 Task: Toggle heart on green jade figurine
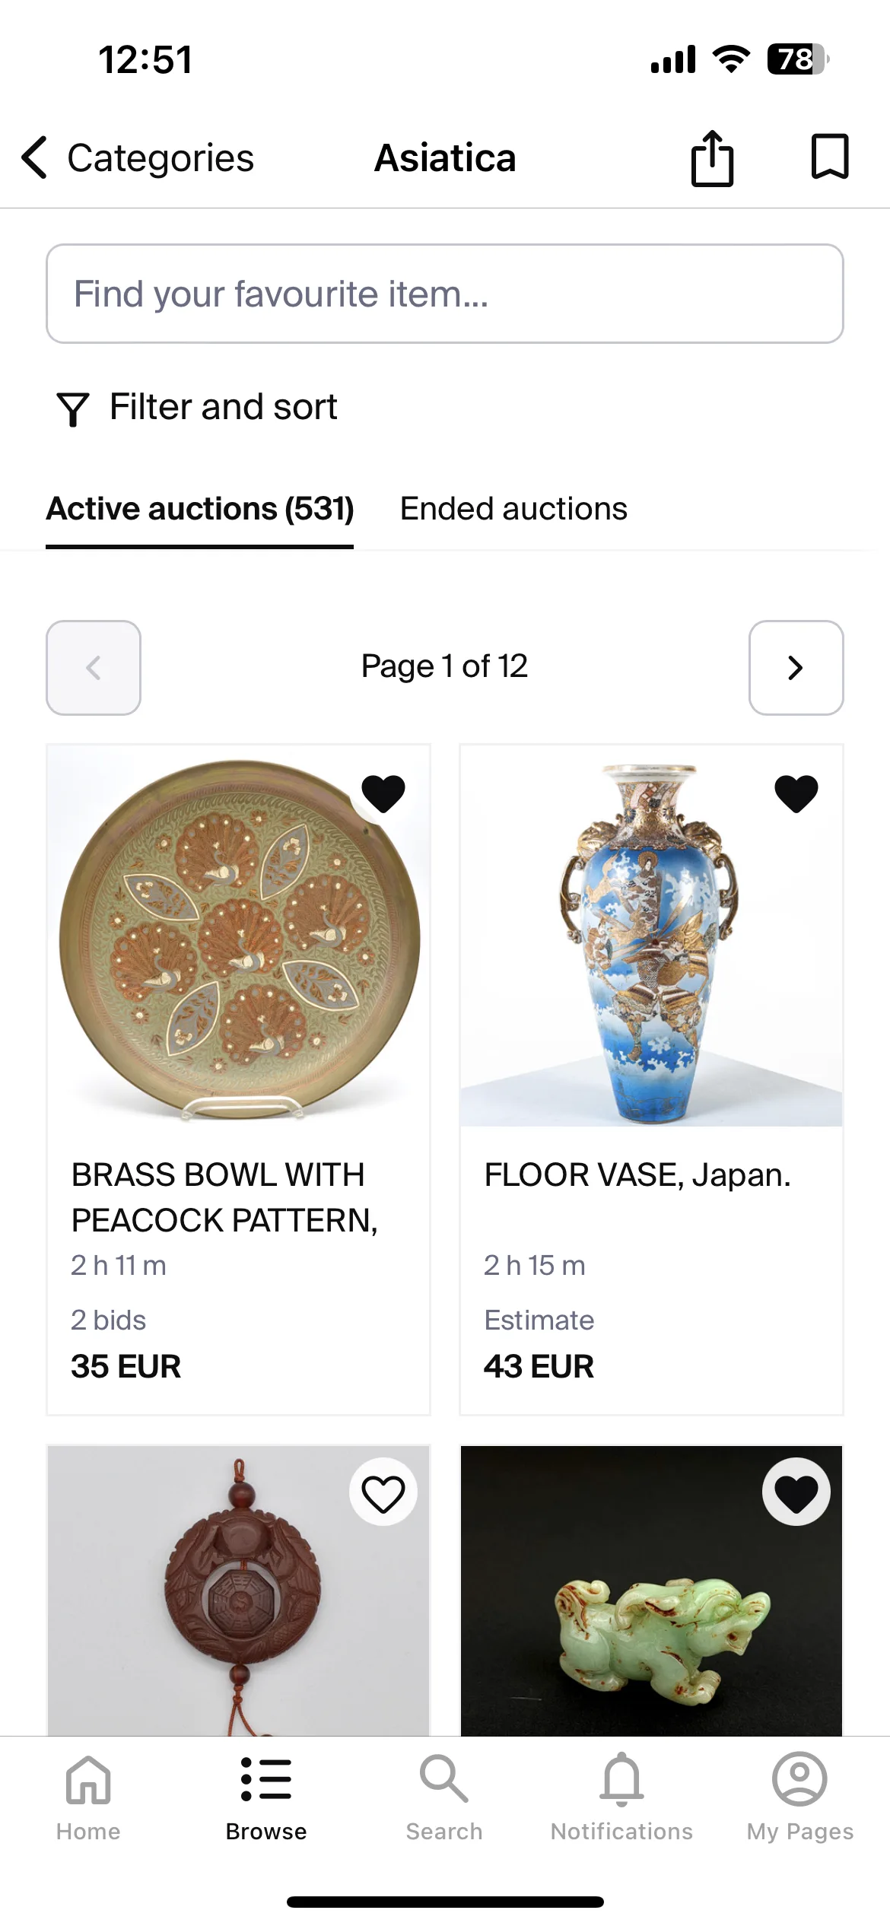(x=796, y=1492)
